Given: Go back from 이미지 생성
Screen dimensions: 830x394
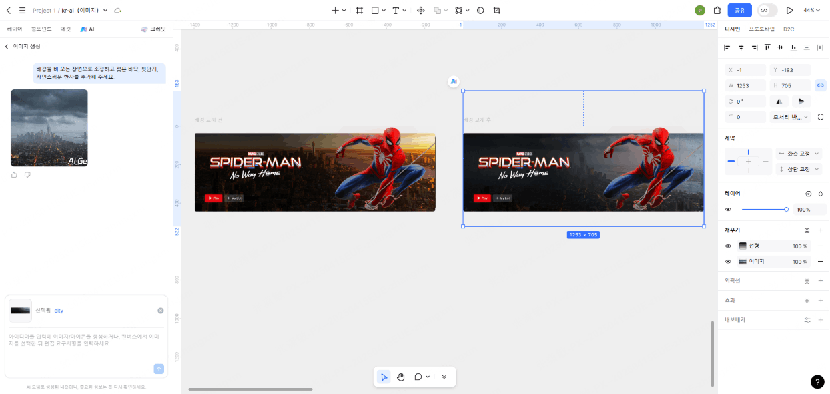Looking at the screenshot, I should (7, 46).
